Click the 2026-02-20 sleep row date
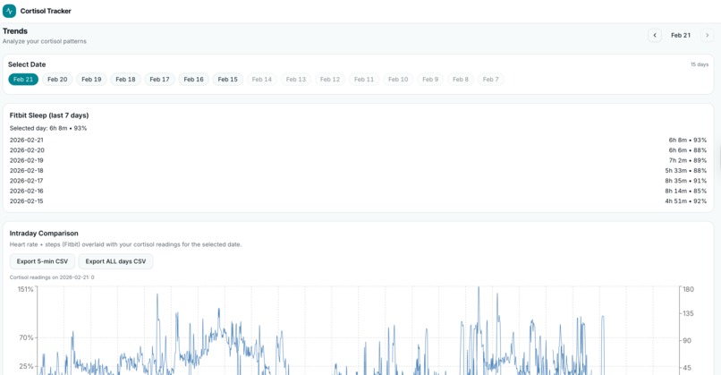The image size is (721, 375). [27, 150]
